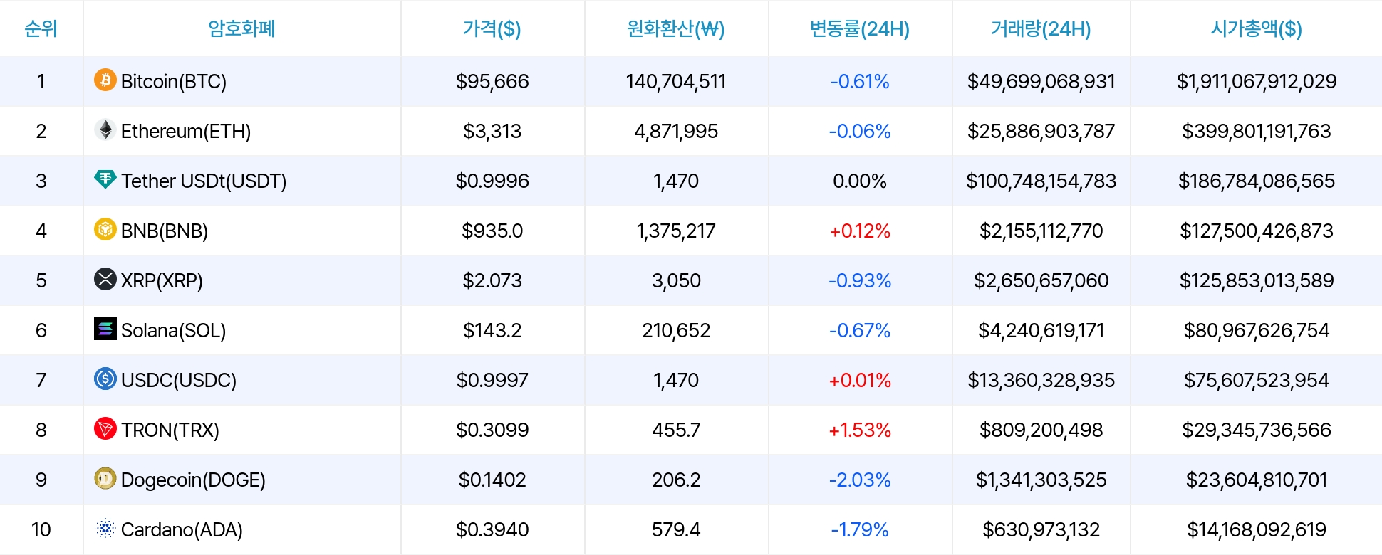Open the Dogecoin(DOGE) name link
The image size is (1382, 555).
pos(193,480)
